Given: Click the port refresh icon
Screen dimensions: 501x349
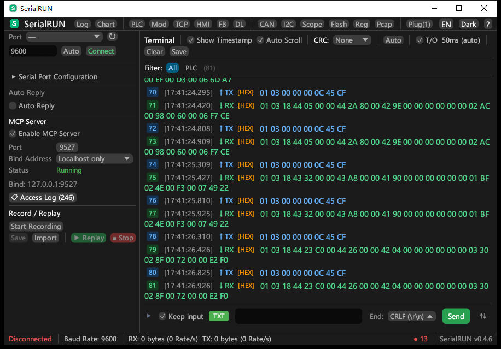Looking at the screenshot, I should [x=112, y=37].
